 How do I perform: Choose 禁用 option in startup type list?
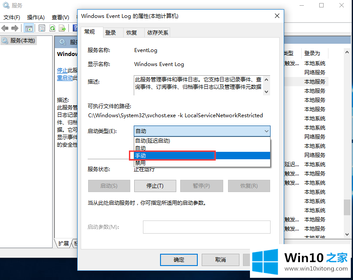[202, 163]
